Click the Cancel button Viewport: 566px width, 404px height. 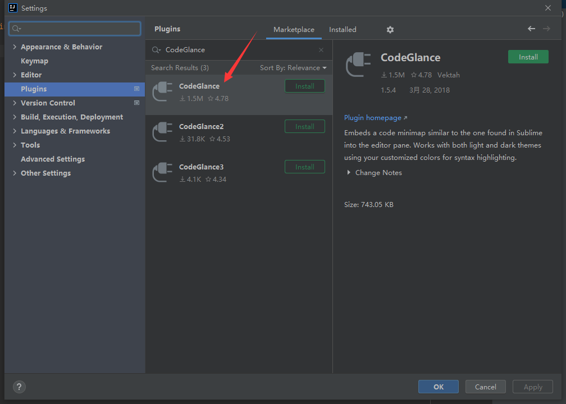486,387
